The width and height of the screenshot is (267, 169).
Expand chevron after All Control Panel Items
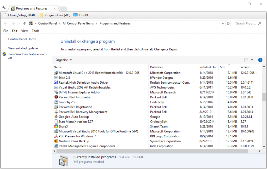[96, 24]
